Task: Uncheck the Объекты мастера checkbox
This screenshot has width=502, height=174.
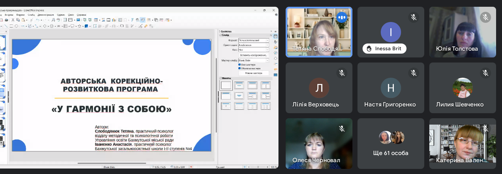Action: point(240,68)
